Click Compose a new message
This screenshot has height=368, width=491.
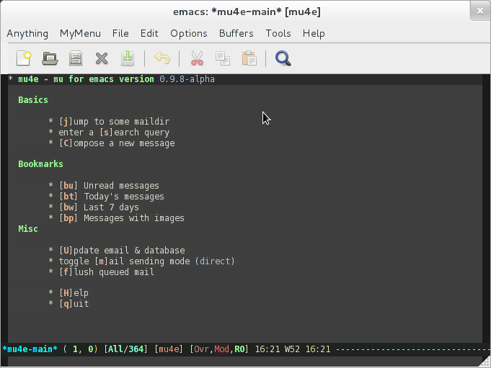[x=117, y=143]
